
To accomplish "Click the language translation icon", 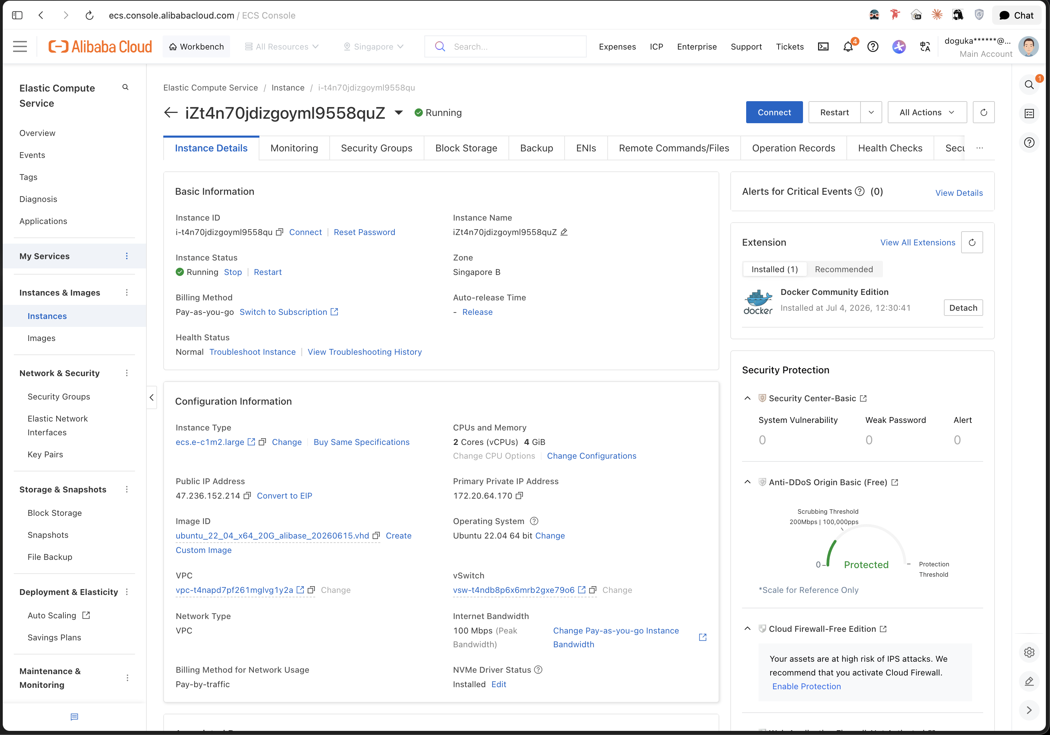I will pyautogui.click(x=925, y=46).
